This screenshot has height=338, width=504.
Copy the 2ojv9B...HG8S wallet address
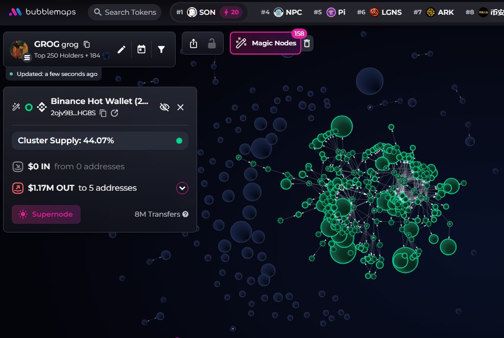pos(103,113)
